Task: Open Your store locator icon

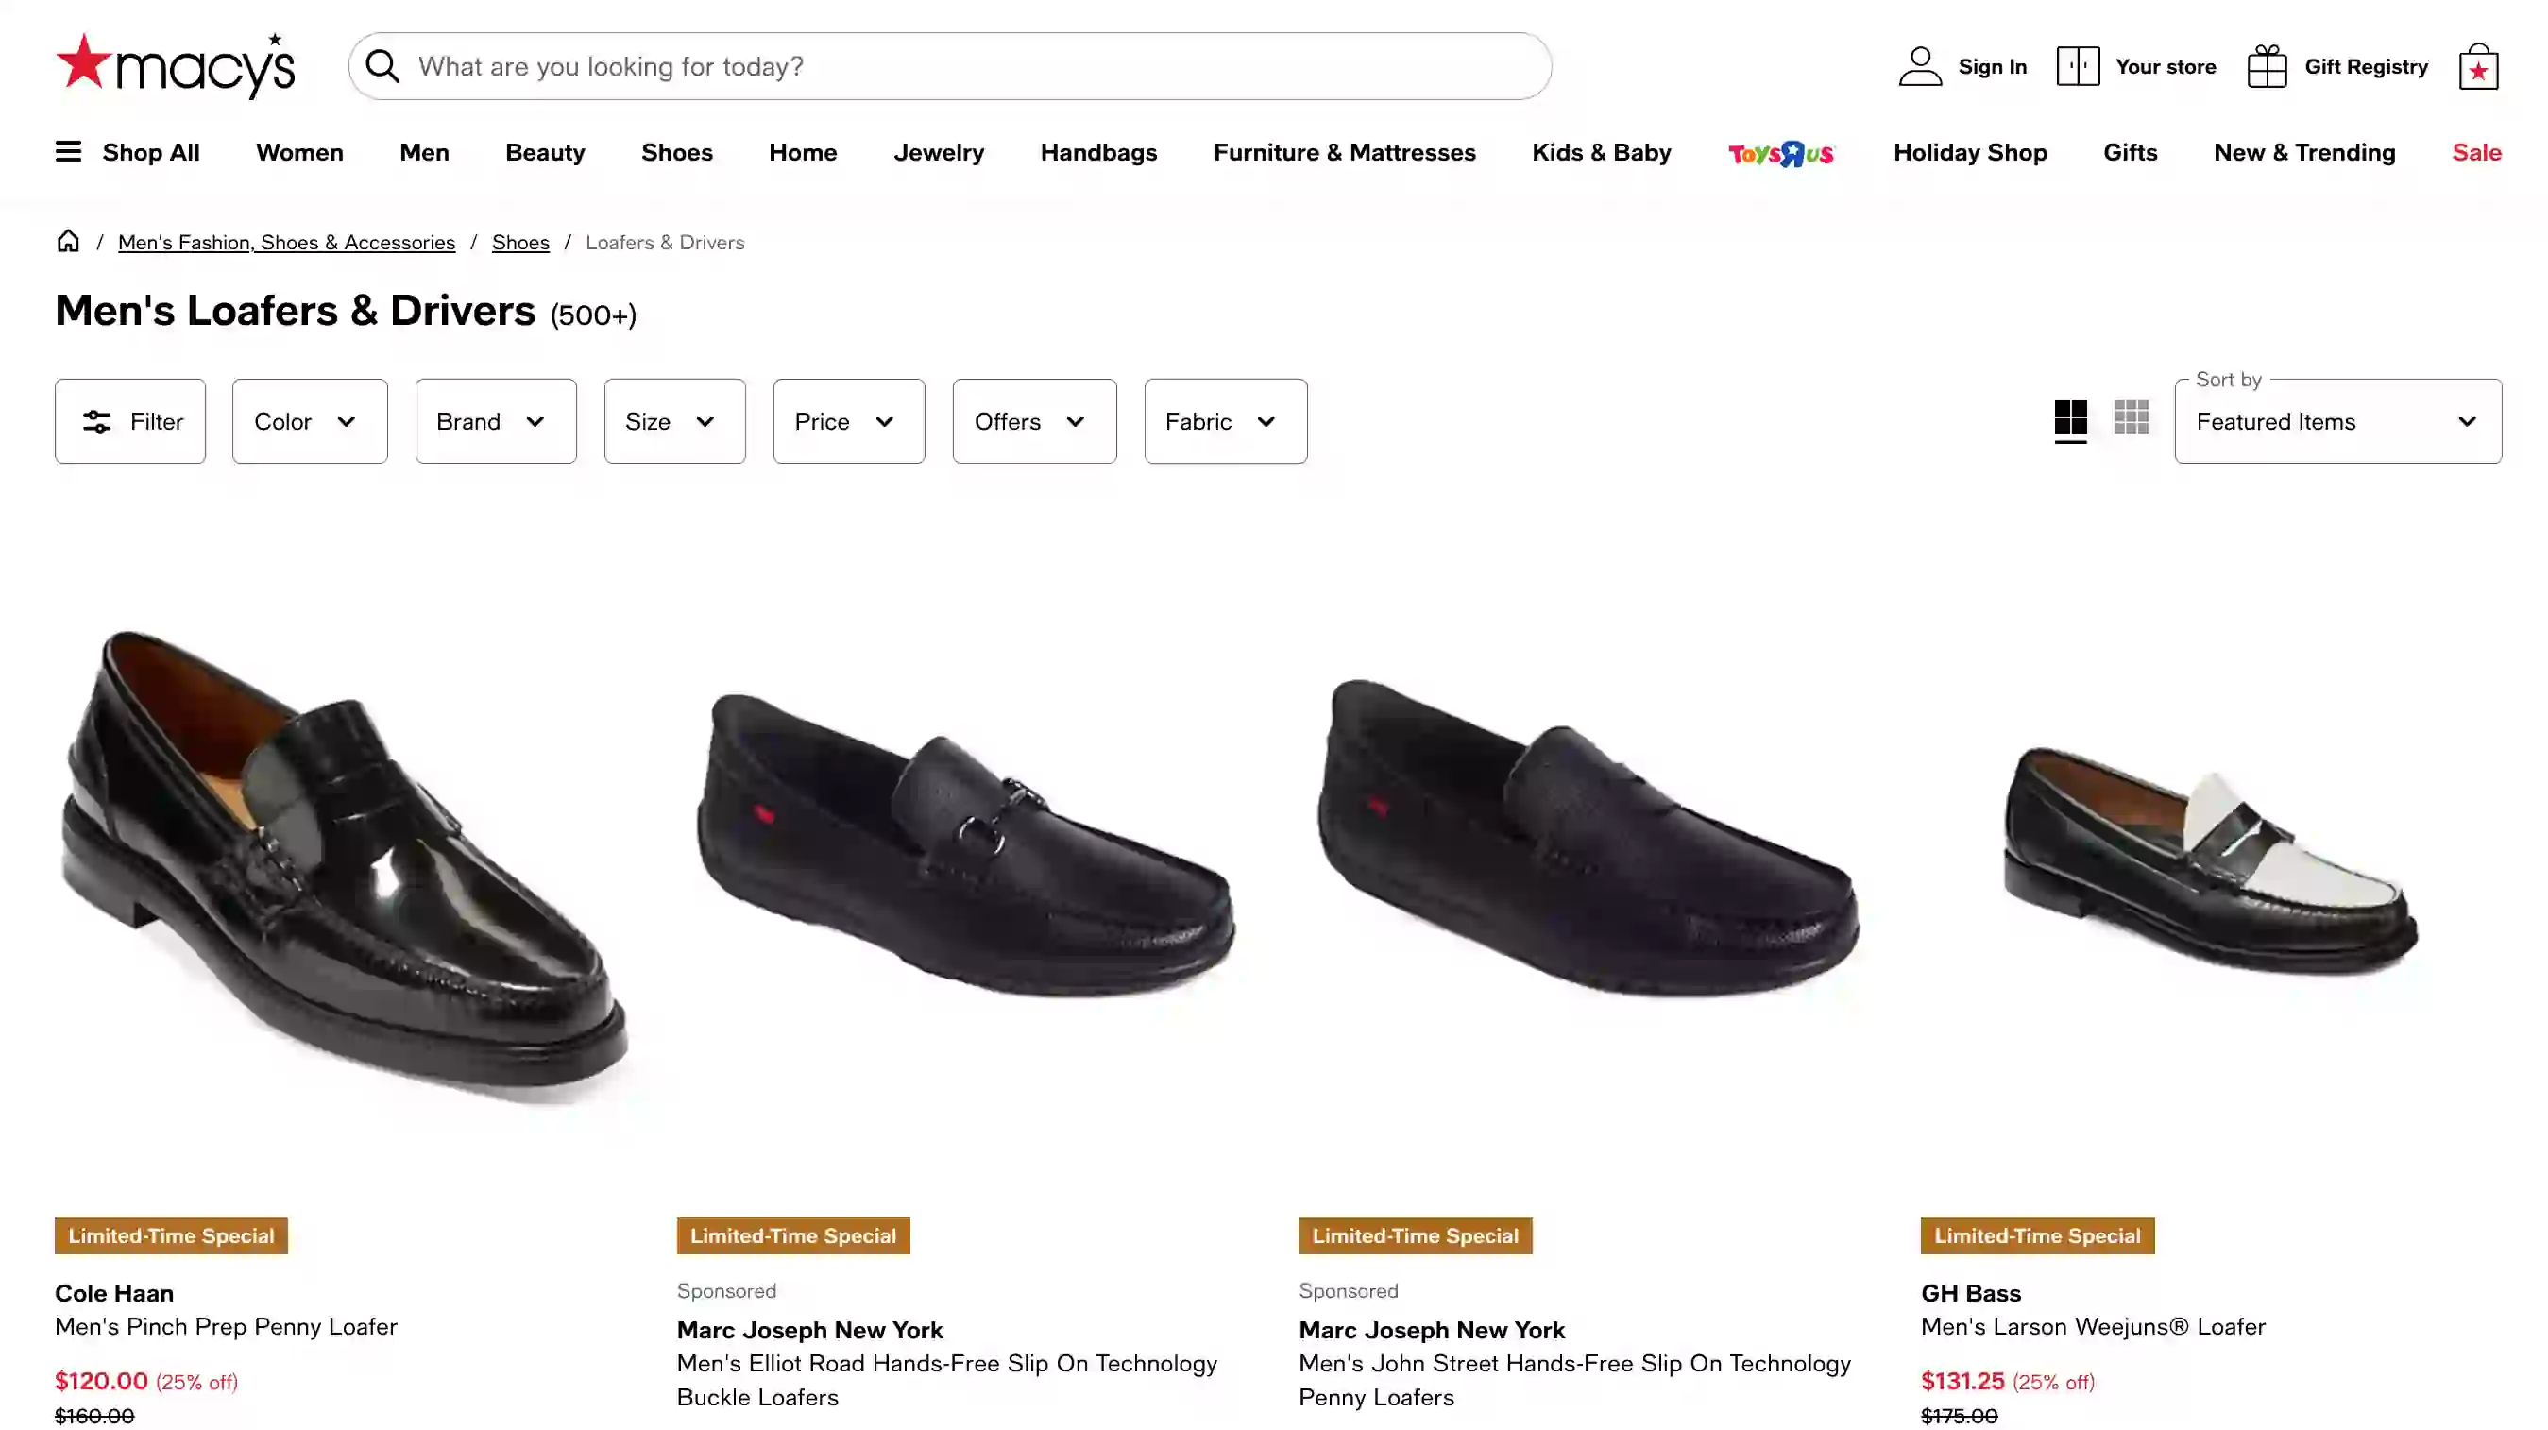Action: pos(2077,65)
